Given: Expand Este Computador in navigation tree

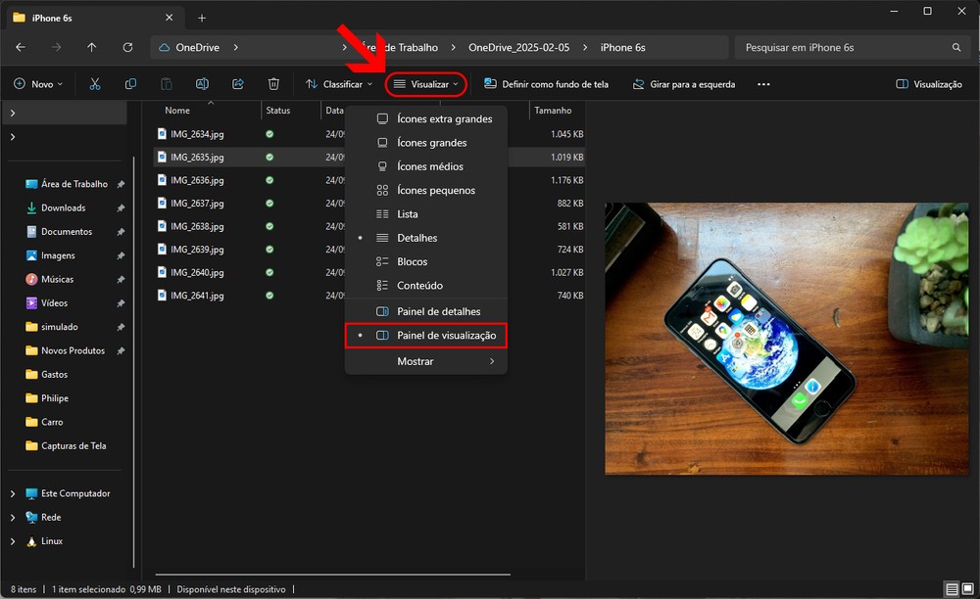Looking at the screenshot, I should click(x=13, y=493).
